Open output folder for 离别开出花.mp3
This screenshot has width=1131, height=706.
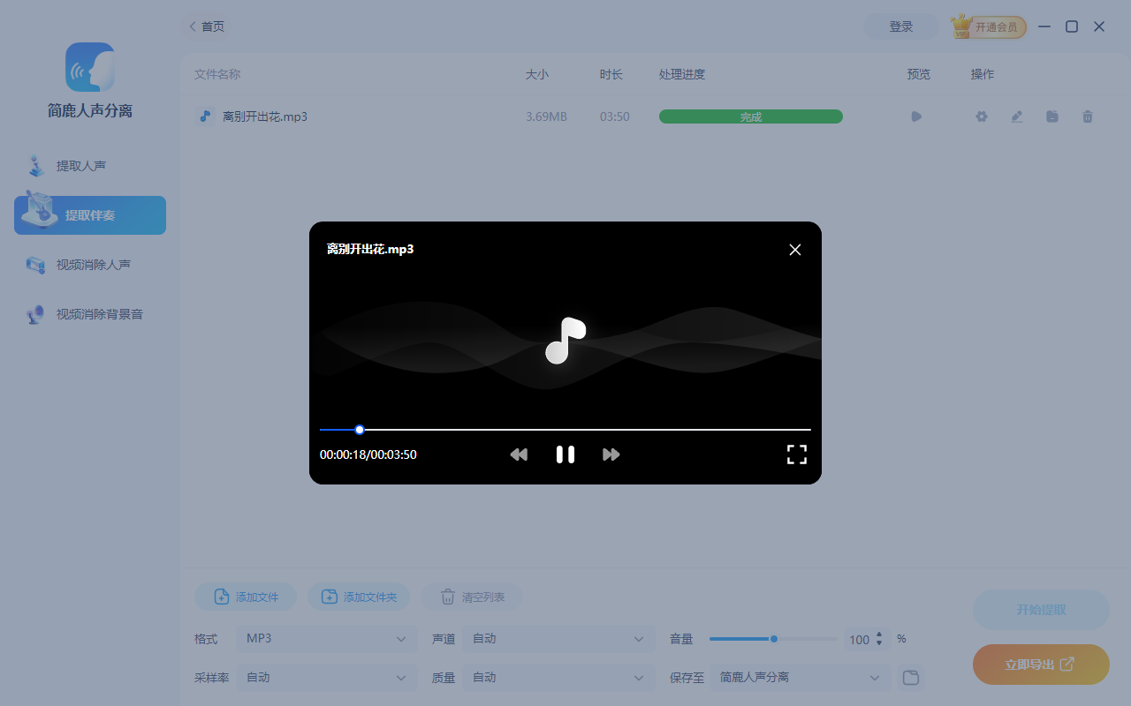[1051, 116]
